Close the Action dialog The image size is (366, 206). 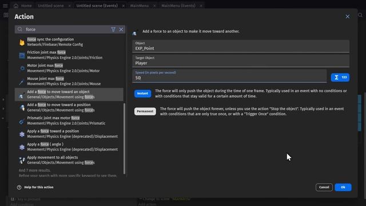point(348,17)
